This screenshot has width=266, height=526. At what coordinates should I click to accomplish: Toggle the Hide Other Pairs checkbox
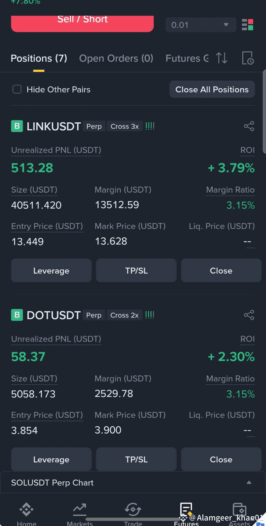[17, 89]
